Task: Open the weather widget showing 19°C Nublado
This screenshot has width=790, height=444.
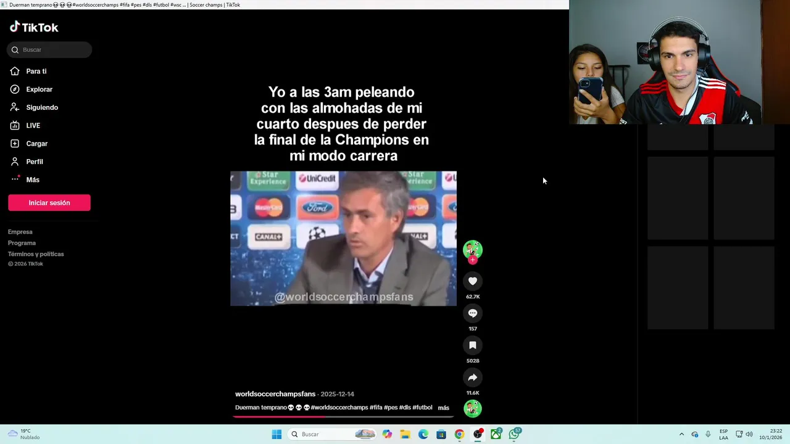Action: pyautogui.click(x=23, y=434)
